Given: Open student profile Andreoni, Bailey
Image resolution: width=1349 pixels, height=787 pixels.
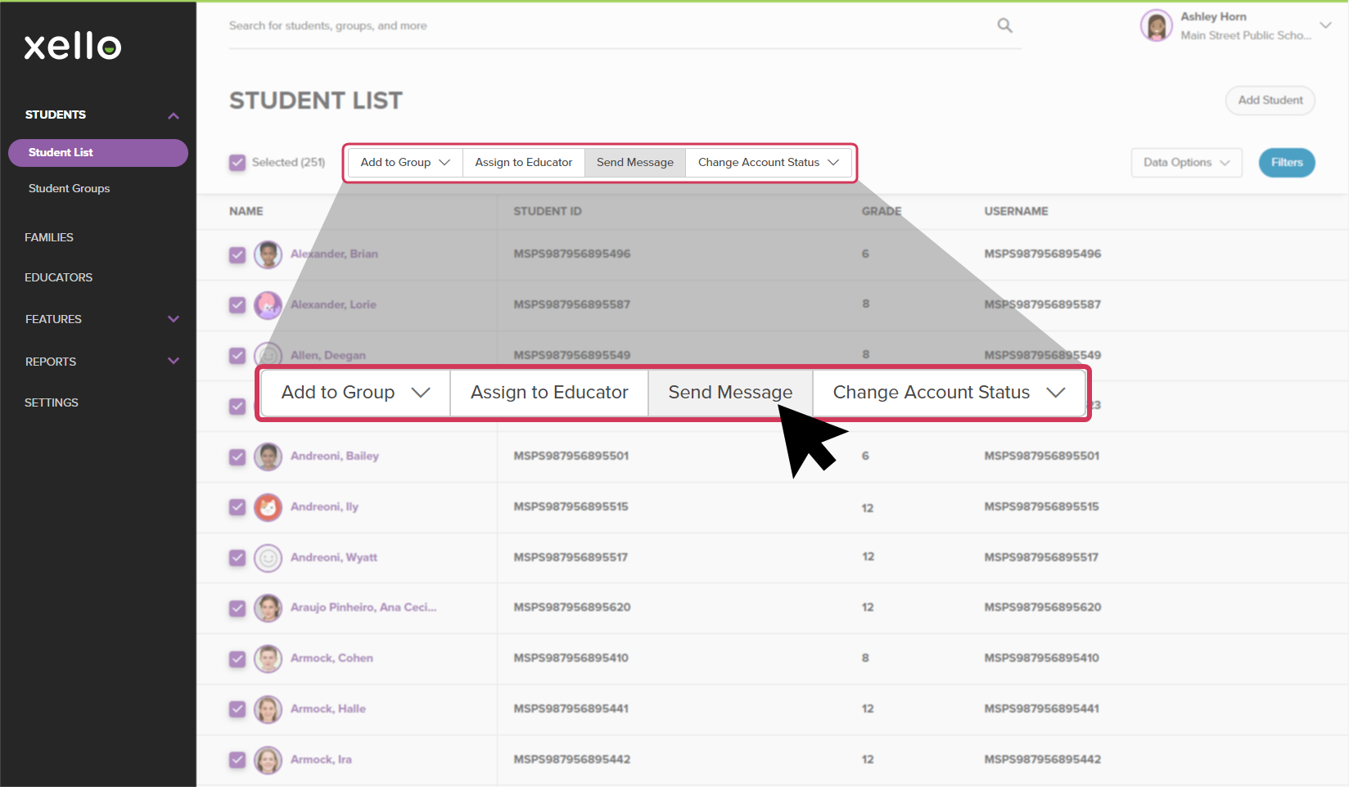Looking at the screenshot, I should 335,456.
